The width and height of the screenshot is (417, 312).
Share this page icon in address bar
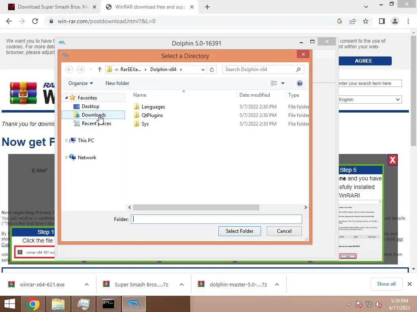click(353, 21)
